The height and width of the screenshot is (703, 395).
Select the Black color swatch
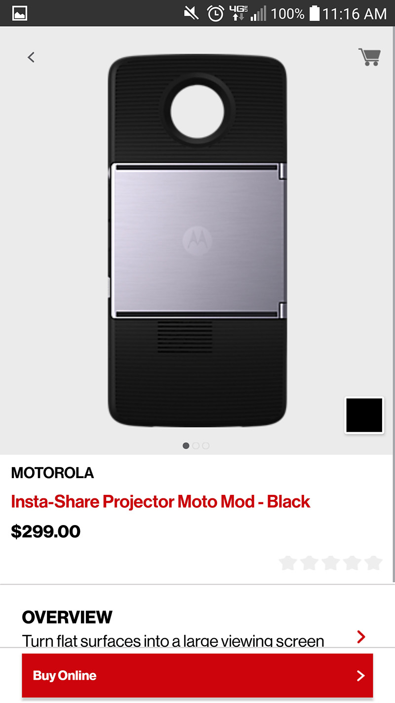(364, 415)
